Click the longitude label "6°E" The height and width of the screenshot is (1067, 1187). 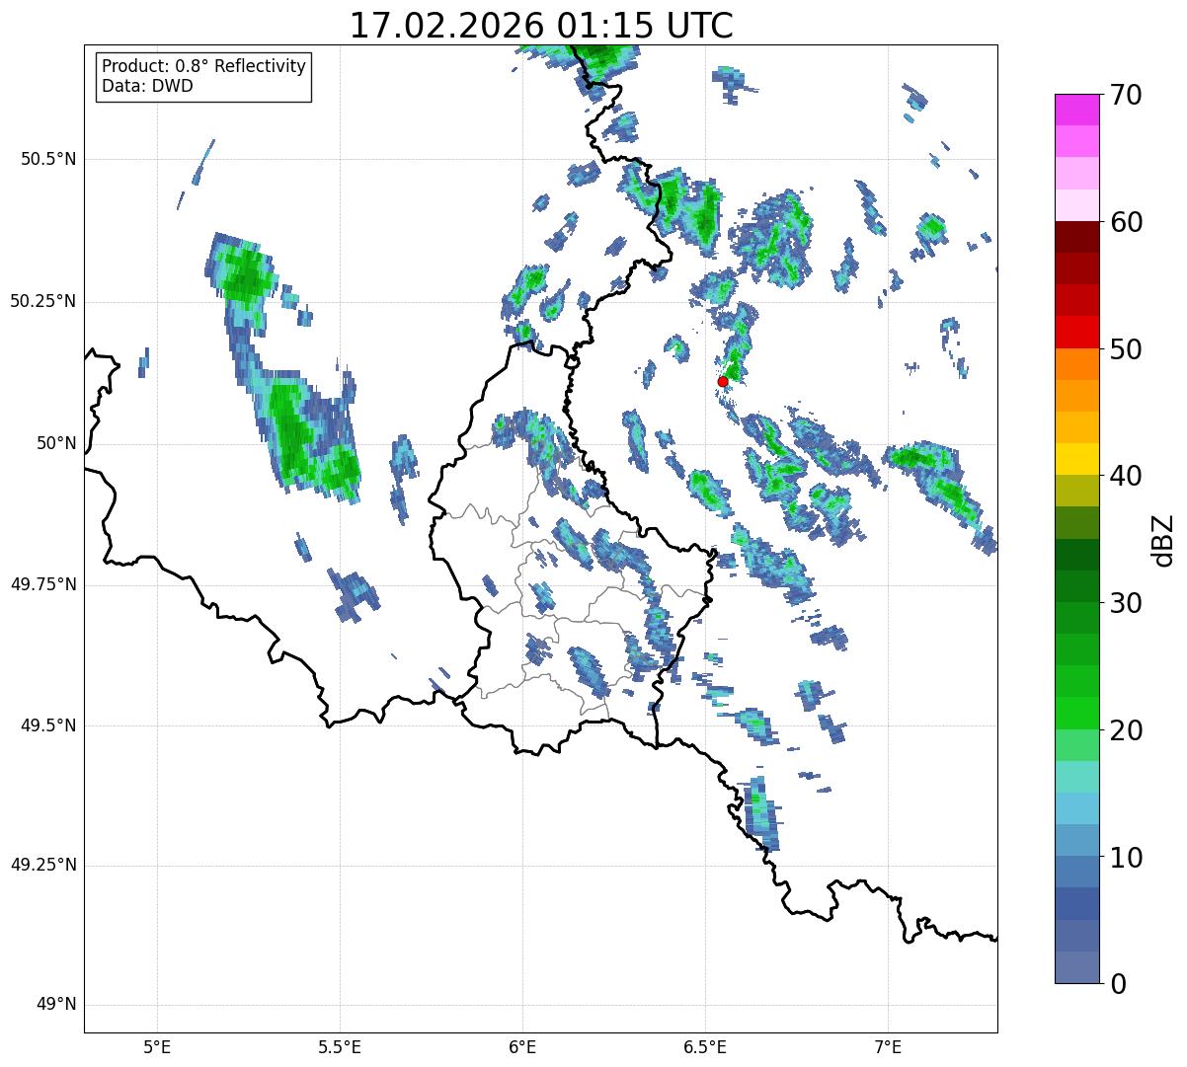coord(522,1046)
